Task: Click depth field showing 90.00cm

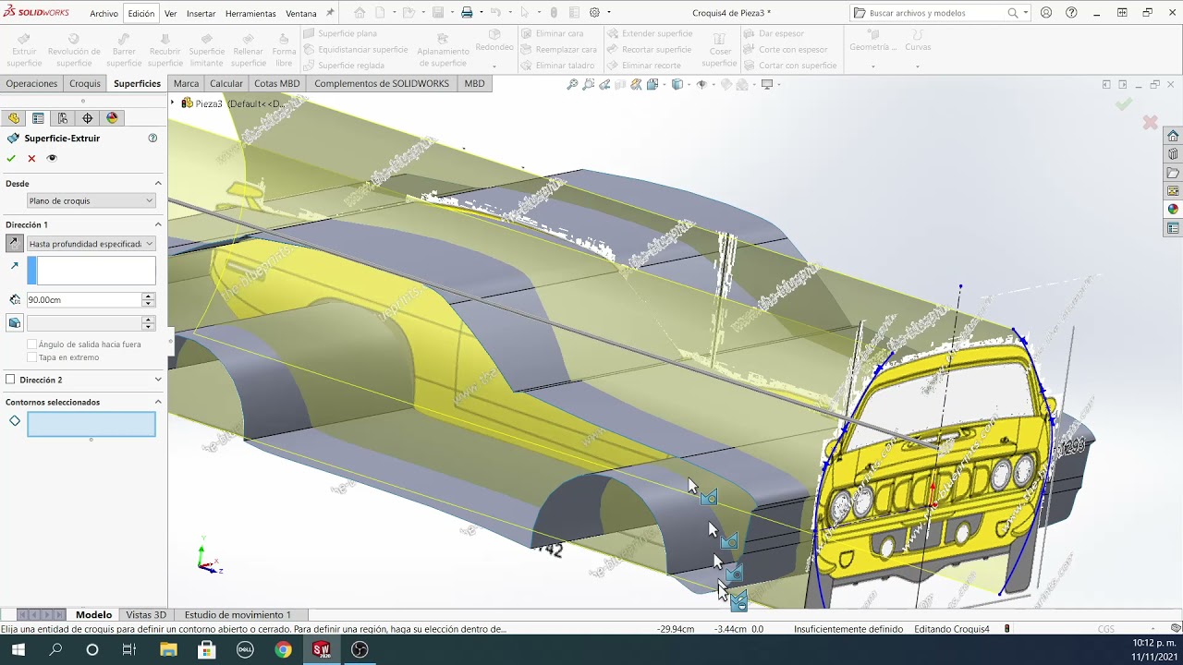Action: [x=83, y=299]
